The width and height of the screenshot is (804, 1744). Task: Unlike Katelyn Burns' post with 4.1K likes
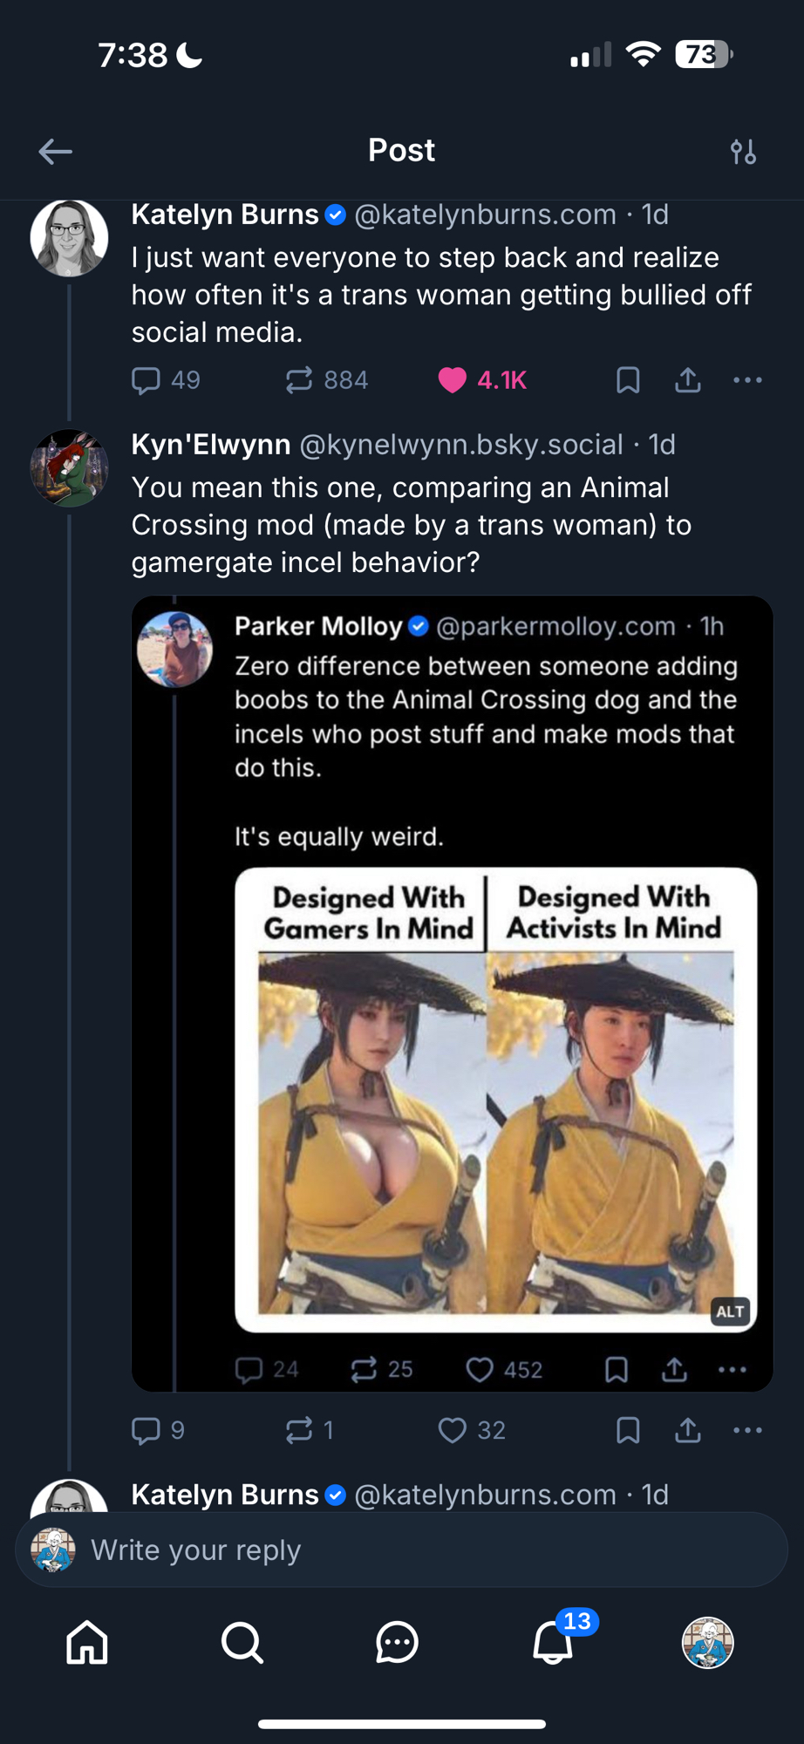tap(453, 380)
